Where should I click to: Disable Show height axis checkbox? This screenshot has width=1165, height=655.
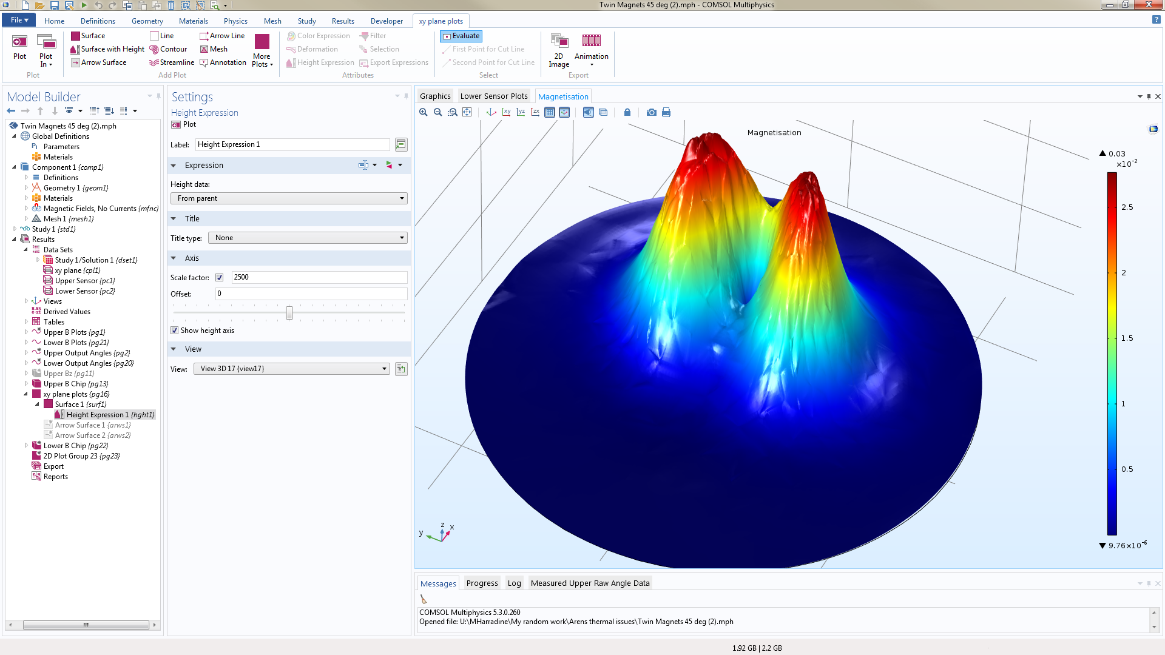[x=175, y=331]
